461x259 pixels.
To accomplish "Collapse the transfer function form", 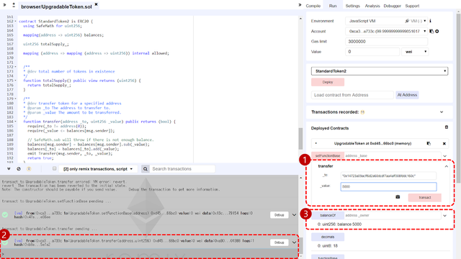I will 447,166.
